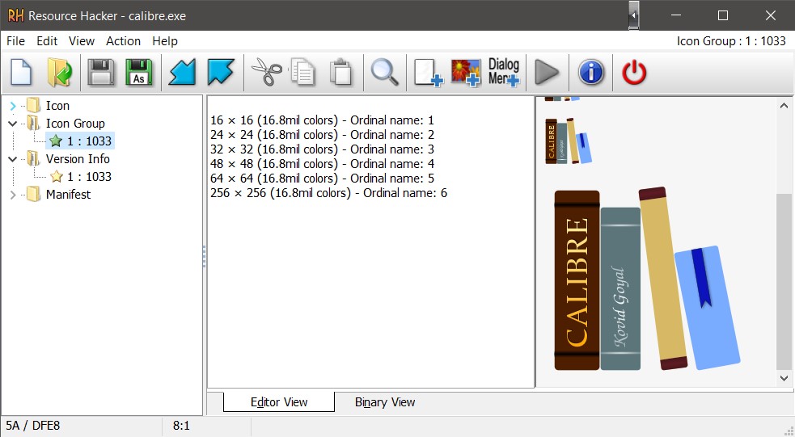This screenshot has height=437, width=795.
Task: Click the scissors Cut icon
Action: [x=267, y=73]
